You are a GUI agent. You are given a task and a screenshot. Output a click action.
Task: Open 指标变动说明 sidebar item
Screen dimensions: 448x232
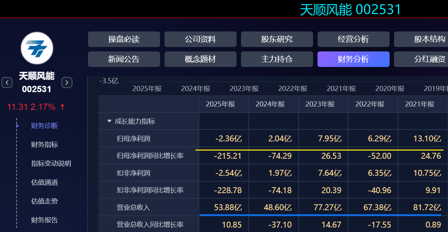coord(51,164)
